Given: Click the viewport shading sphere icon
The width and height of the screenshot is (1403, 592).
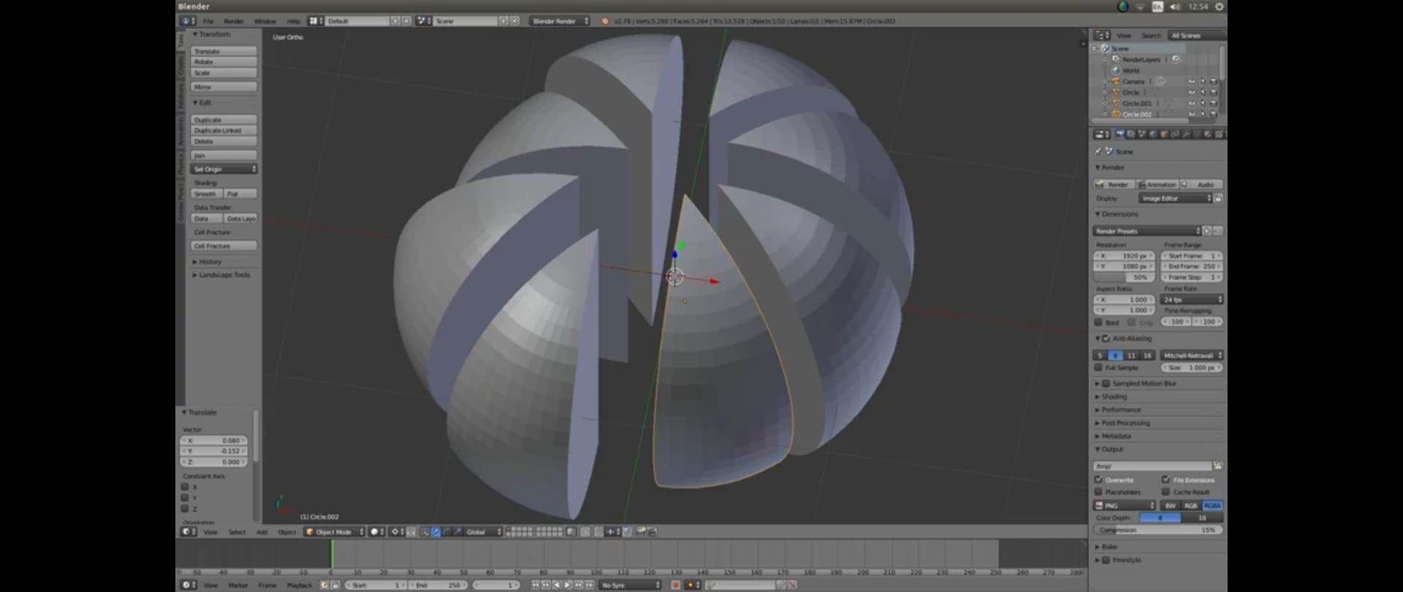Looking at the screenshot, I should (x=376, y=532).
